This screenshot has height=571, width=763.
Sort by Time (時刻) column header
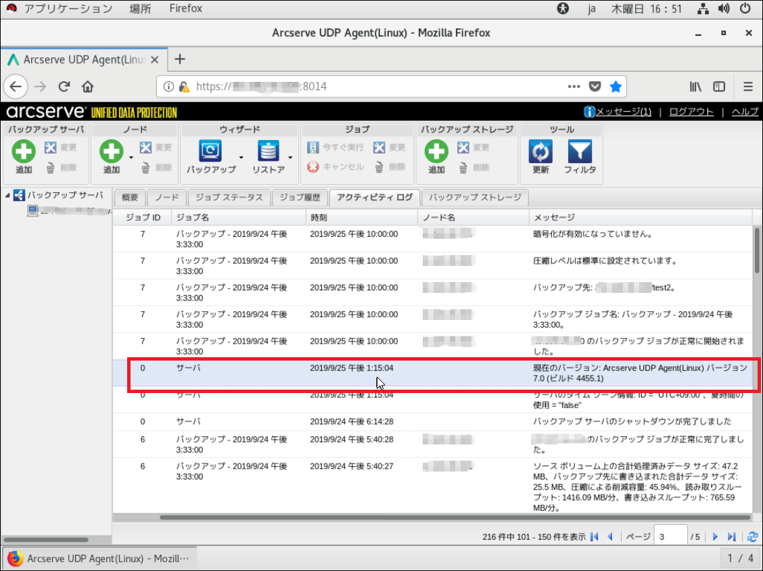pyautogui.click(x=362, y=218)
